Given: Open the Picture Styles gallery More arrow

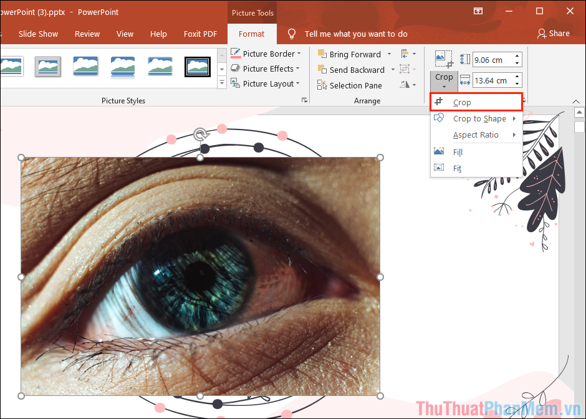Looking at the screenshot, I should [x=221, y=83].
